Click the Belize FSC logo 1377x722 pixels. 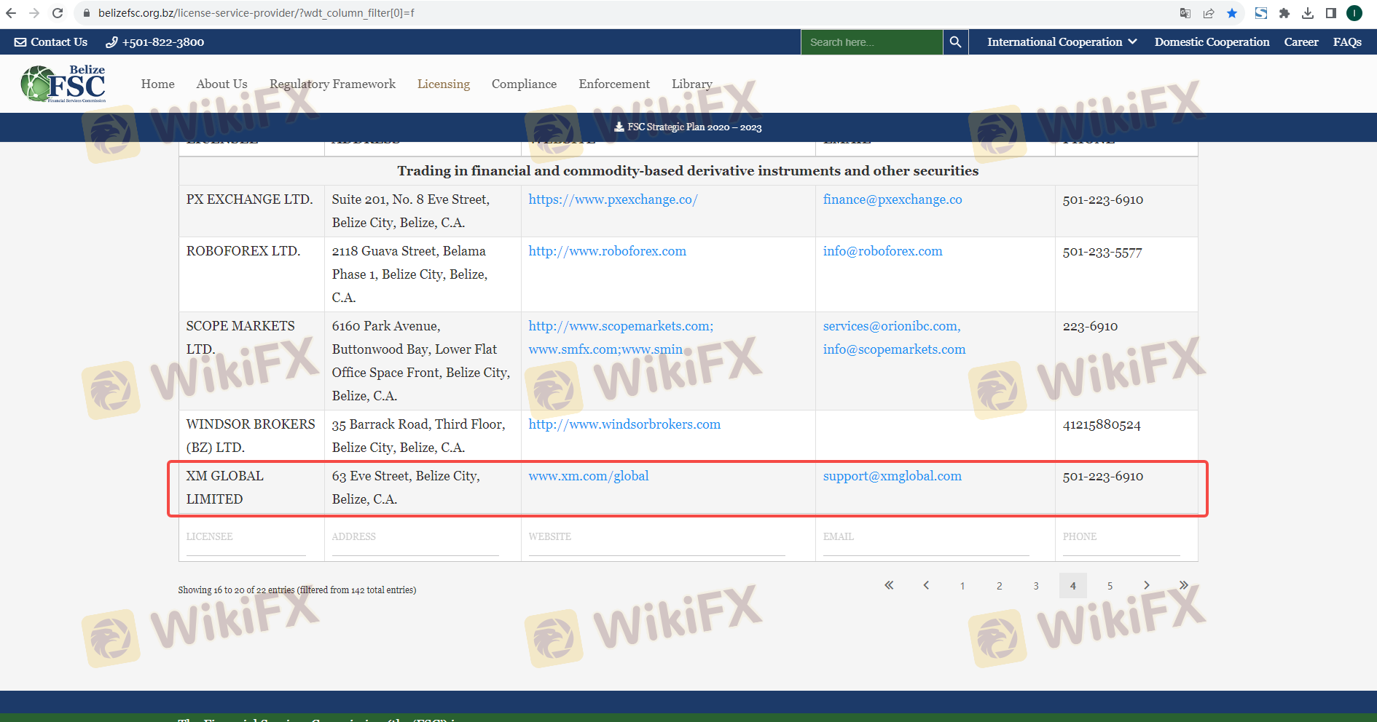tap(64, 84)
